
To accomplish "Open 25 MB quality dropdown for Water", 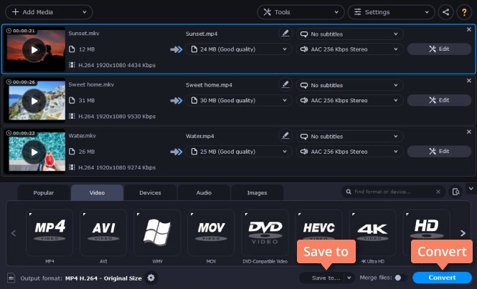I will click(238, 152).
